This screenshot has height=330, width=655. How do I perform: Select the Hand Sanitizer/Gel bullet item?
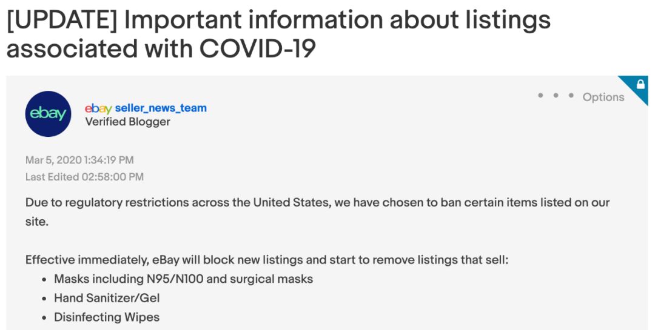pyautogui.click(x=107, y=298)
